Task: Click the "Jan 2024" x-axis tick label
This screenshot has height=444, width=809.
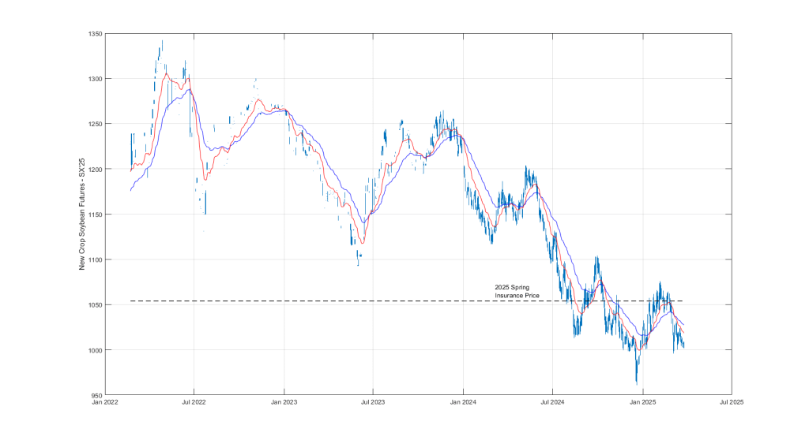Action: 463,401
